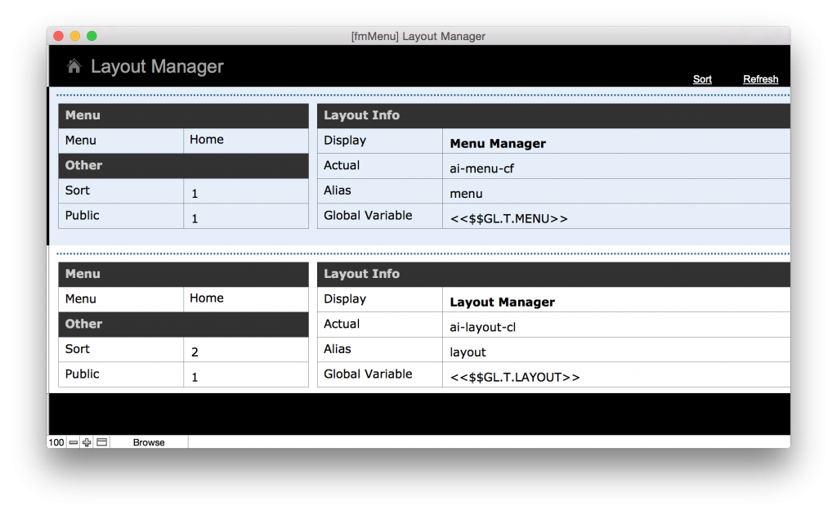Click the home icon in the header
The image size is (837, 515).
pyautogui.click(x=73, y=66)
